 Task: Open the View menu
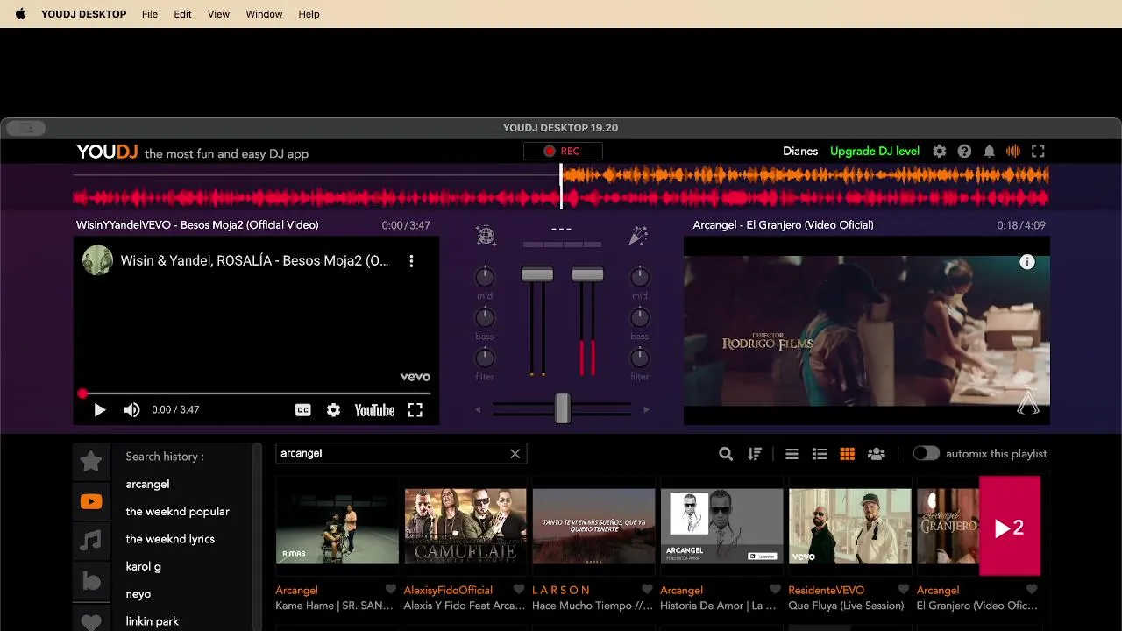pos(218,14)
